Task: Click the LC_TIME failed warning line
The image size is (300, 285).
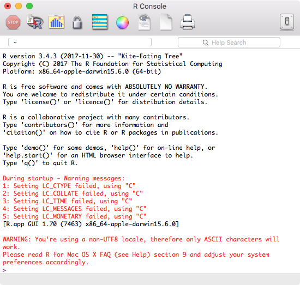Action: [67, 201]
